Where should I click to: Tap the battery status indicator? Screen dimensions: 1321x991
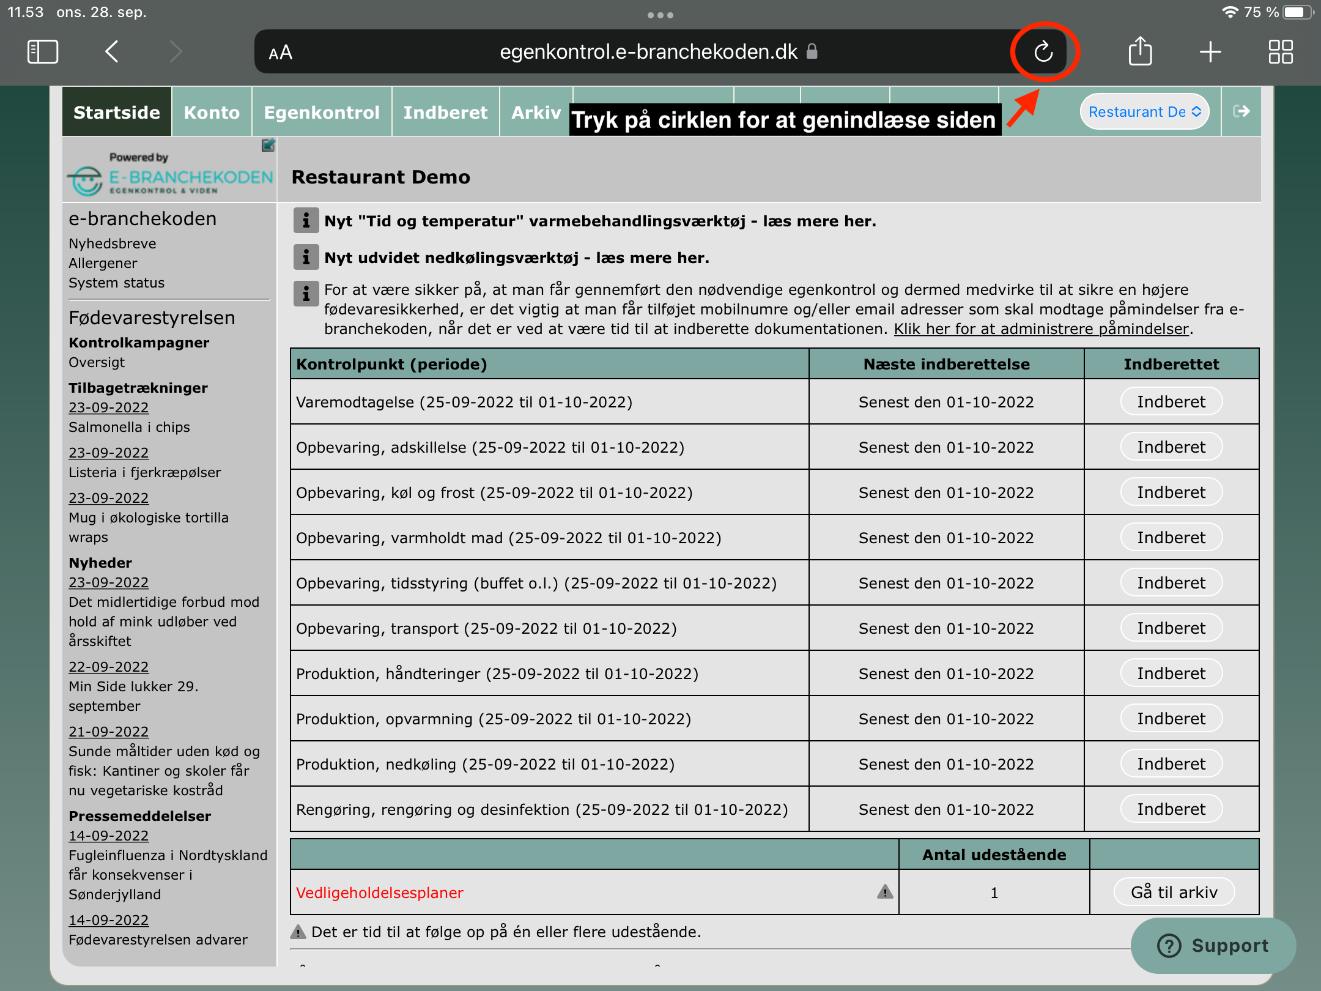pos(1298,12)
